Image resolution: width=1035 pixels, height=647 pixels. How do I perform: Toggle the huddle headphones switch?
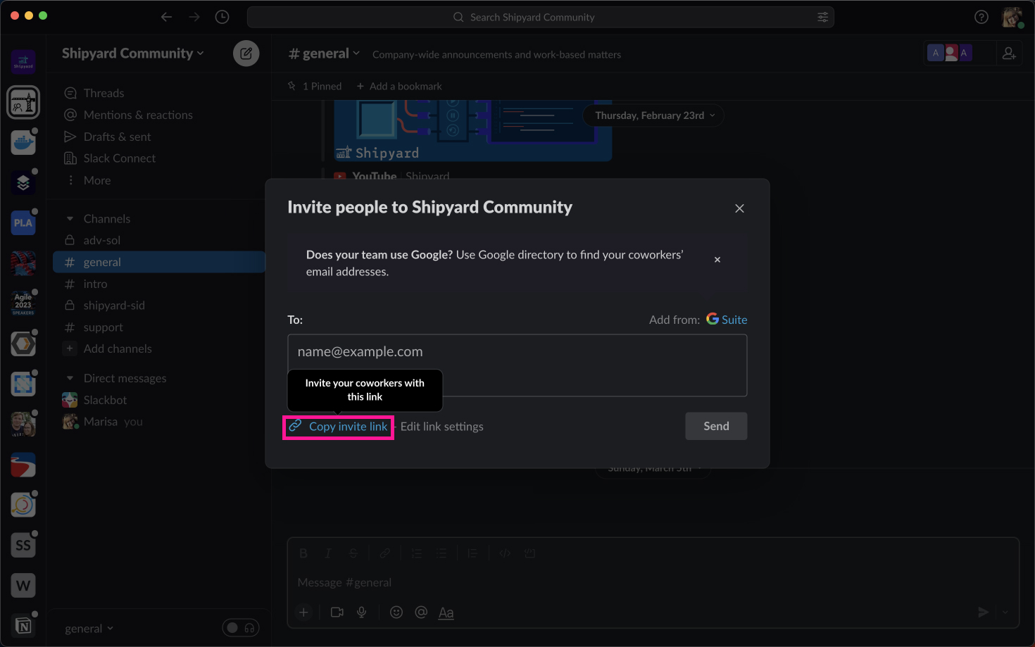(240, 628)
